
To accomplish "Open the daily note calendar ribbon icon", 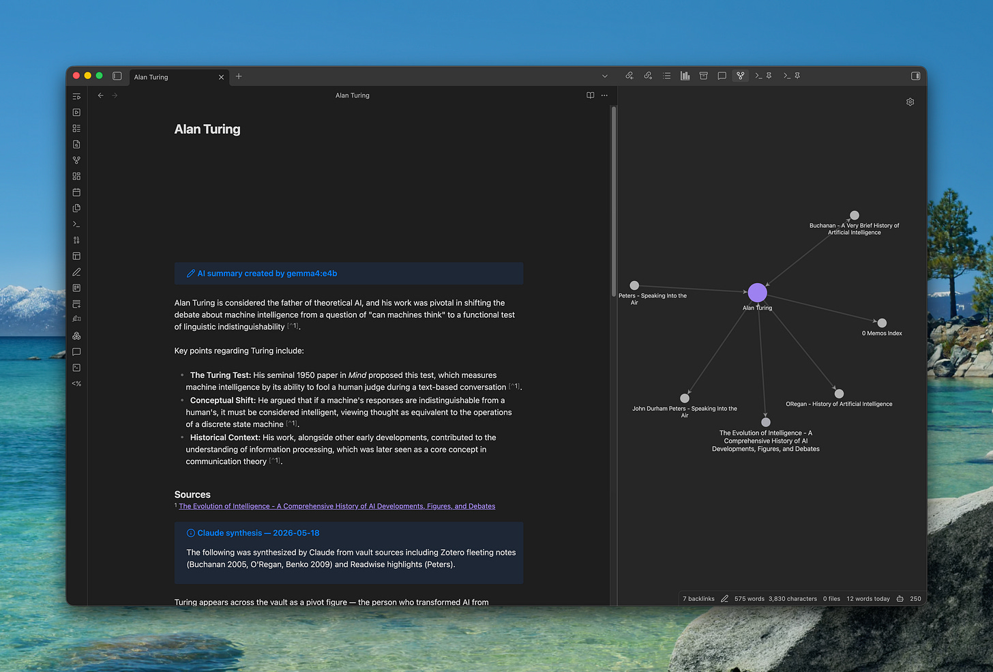I will (x=76, y=192).
